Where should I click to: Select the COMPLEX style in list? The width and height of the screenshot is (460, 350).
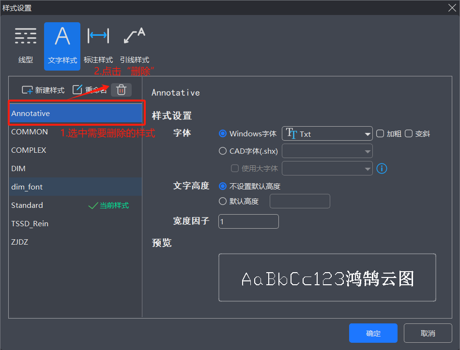(x=29, y=150)
